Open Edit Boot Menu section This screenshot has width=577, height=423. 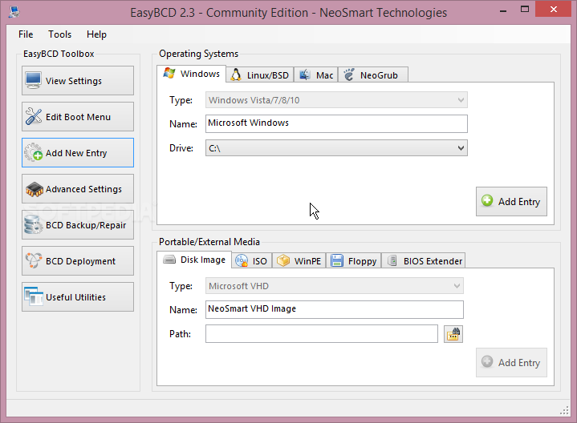tap(78, 116)
